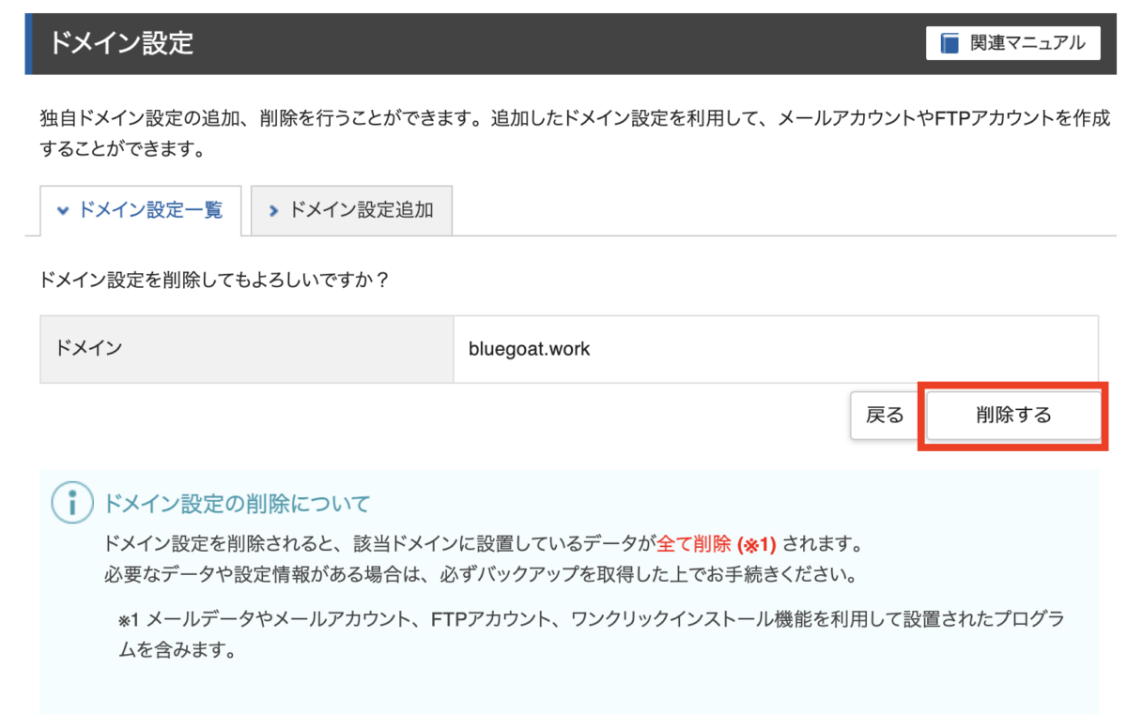The width and height of the screenshot is (1127, 728).
Task: Open the 関連マニュアル page
Action: (x=1012, y=42)
